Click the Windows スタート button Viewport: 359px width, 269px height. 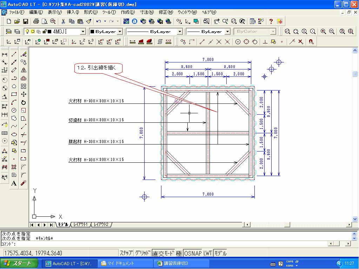pos(19,263)
